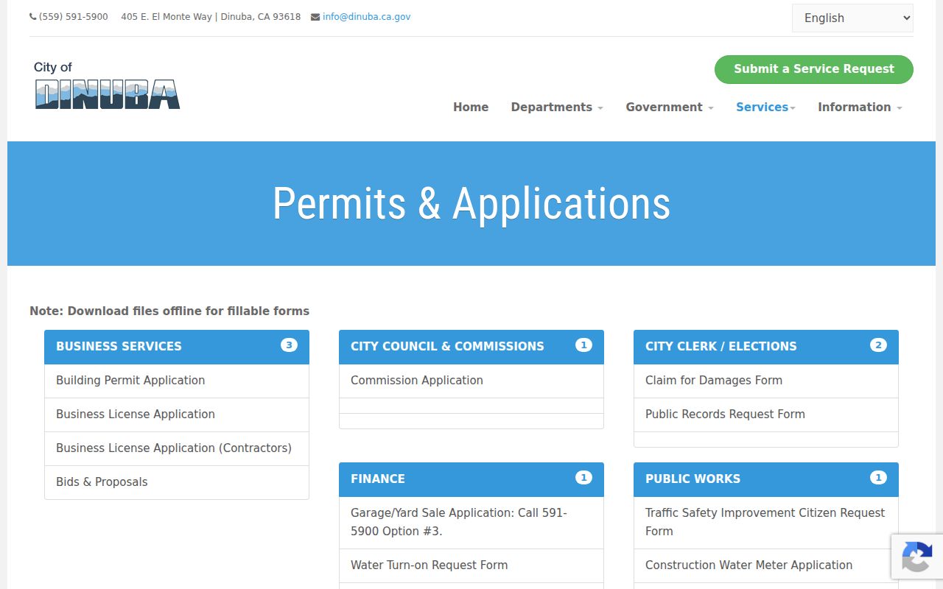The width and height of the screenshot is (943, 589).
Task: Expand the Departments menu
Action: point(557,107)
